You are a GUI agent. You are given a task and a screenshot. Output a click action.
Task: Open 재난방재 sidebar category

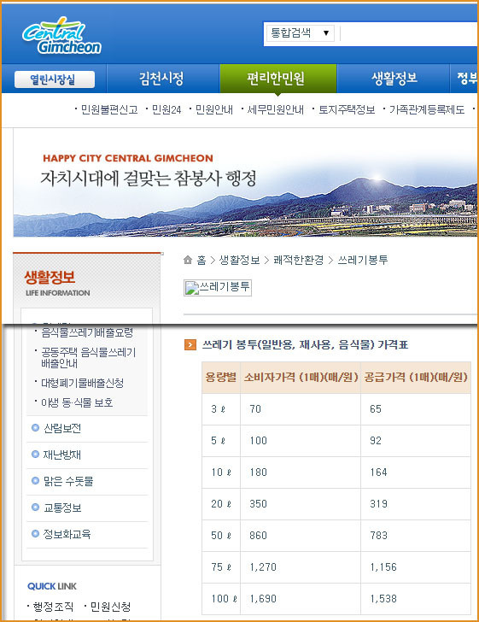tap(61, 455)
